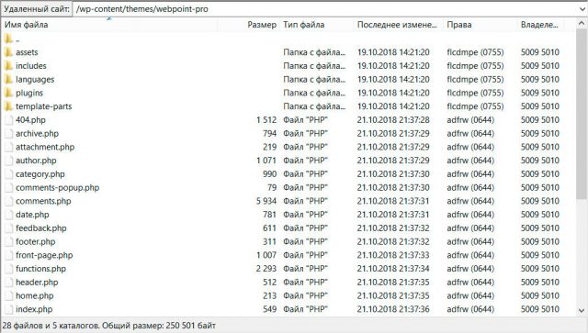The height and width of the screenshot is (333, 588).
Task: Select the file name author.php
Action: (36, 161)
